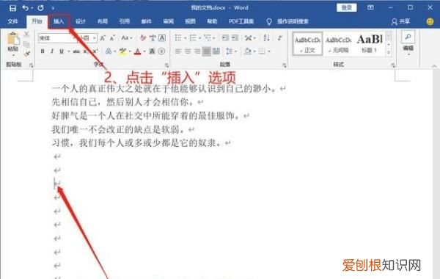Send feedback with the smiley face
This screenshot has height=279, width=440.
(x=430, y=21)
